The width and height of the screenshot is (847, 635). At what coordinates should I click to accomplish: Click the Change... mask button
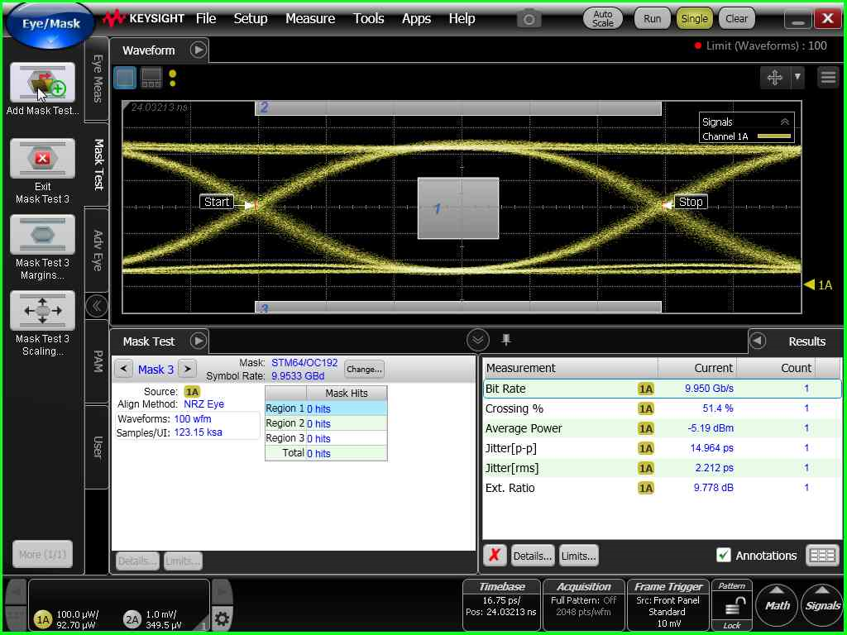(x=364, y=370)
